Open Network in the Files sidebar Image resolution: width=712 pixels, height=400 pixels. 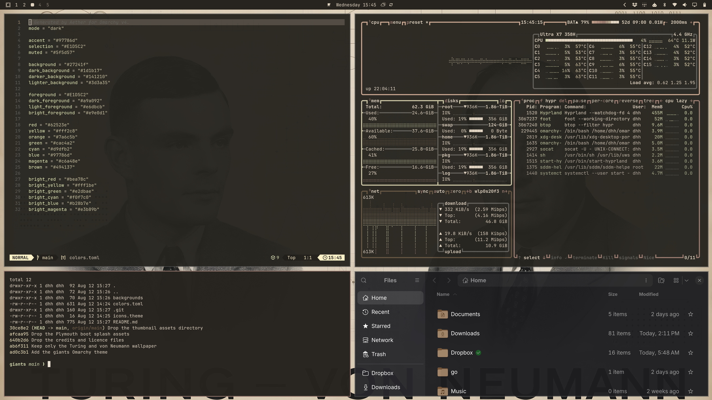pyautogui.click(x=390, y=340)
